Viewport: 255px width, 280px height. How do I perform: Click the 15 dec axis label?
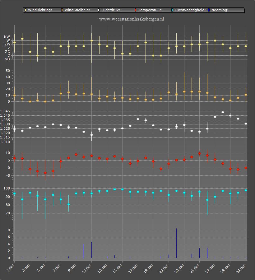(118, 268)
